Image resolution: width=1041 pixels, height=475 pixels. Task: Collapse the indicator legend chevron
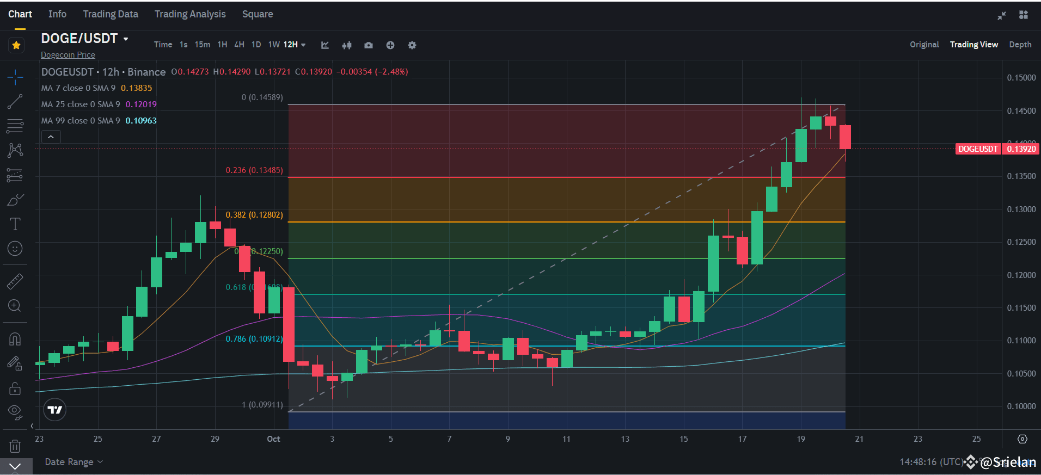pos(51,137)
